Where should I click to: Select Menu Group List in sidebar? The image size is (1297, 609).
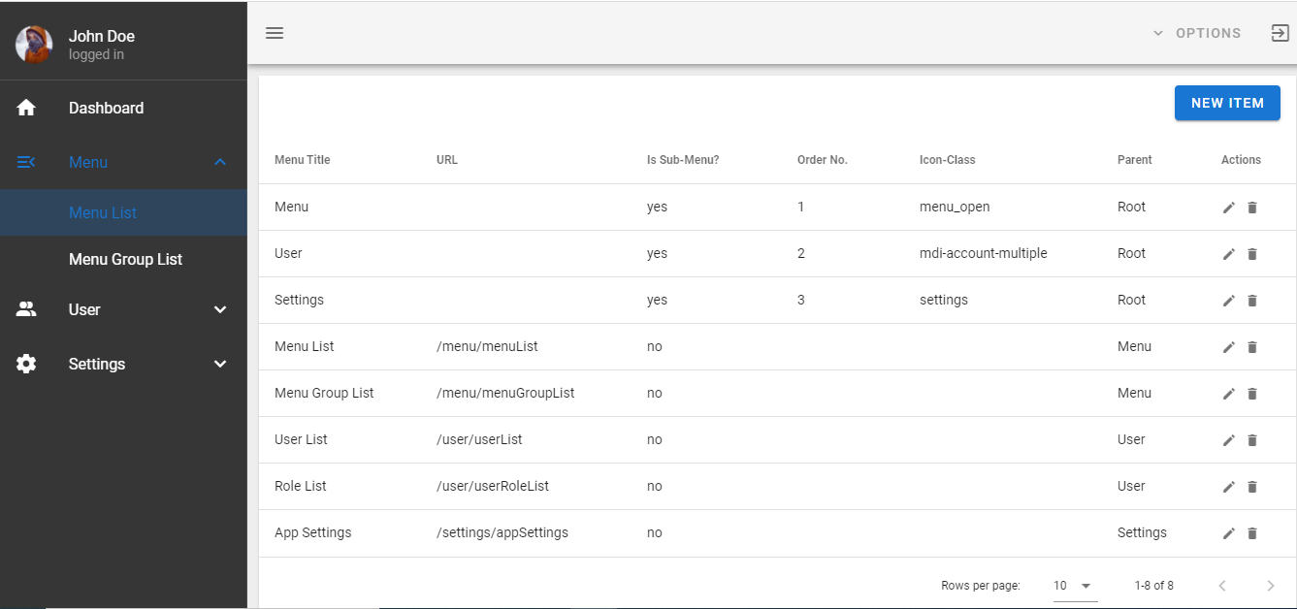coord(125,259)
